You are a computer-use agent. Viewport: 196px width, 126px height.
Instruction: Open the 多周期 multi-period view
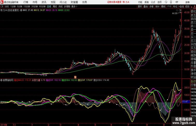(x=67, y=6)
